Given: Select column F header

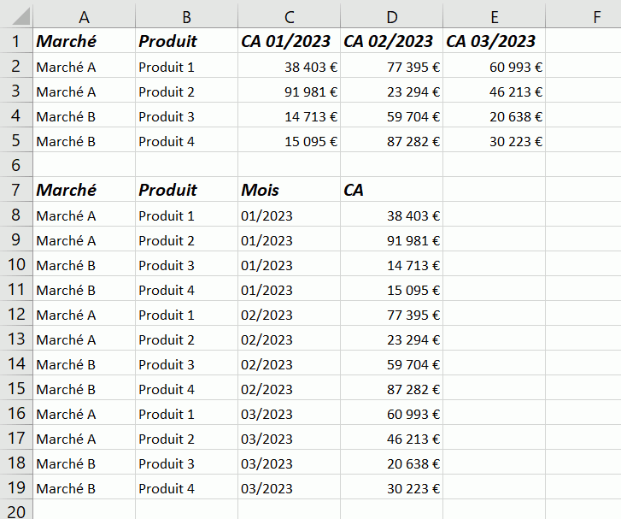Looking at the screenshot, I should (583, 16).
